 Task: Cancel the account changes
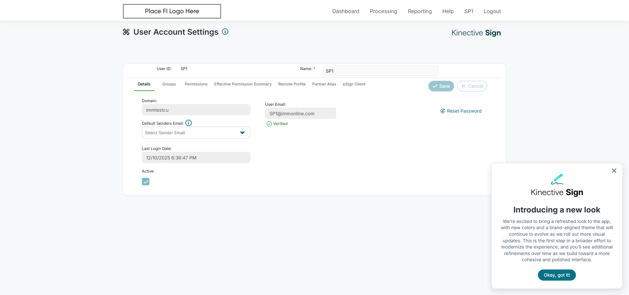click(472, 86)
